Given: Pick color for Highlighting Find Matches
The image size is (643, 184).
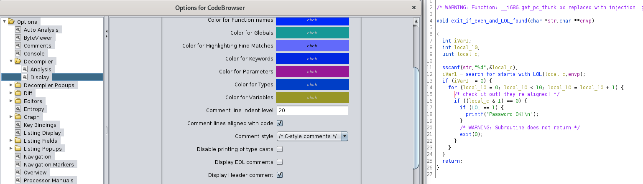Looking at the screenshot, I should click(x=312, y=45).
